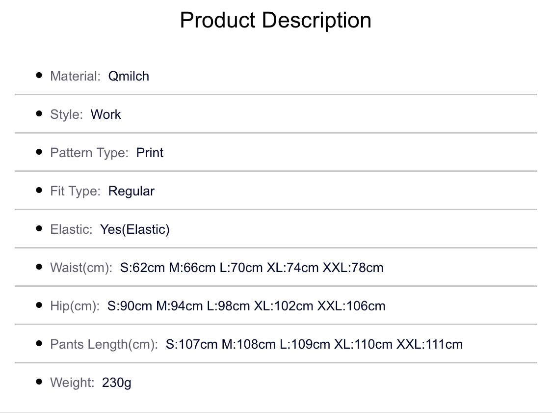
Task: Select the Qmilch material value
Action: click(129, 76)
